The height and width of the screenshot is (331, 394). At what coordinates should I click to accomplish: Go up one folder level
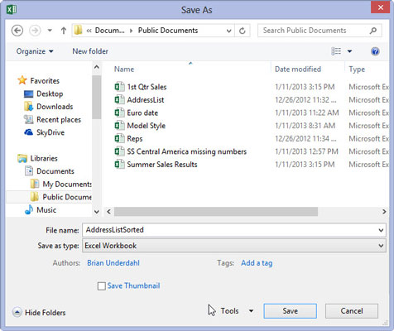(64, 31)
